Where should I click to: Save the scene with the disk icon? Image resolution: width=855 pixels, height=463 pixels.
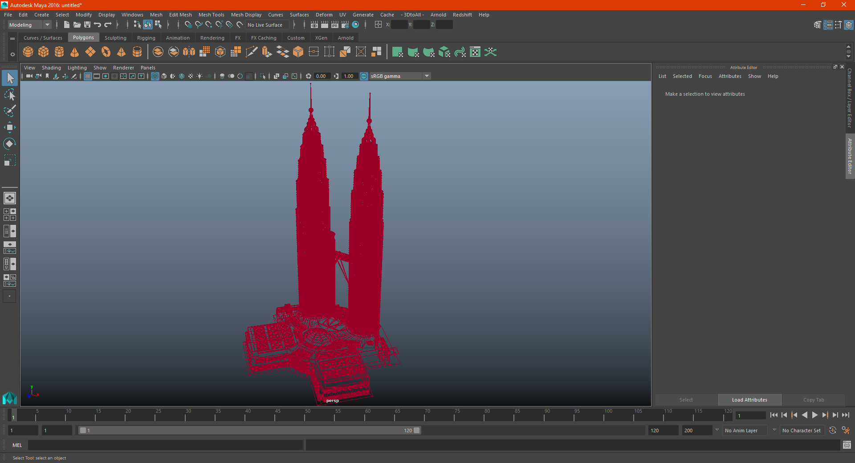87,25
